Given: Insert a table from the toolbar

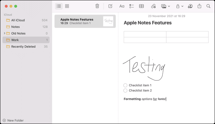Looking at the screenshot, I should [x=141, y=6].
